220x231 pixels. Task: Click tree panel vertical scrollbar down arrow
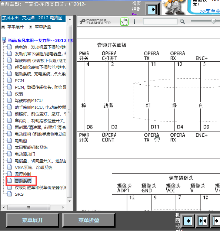[70, 201]
